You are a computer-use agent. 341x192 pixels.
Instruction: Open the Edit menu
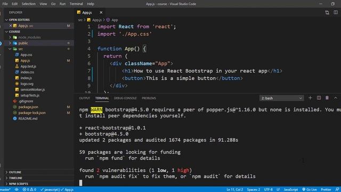pos(14,4)
